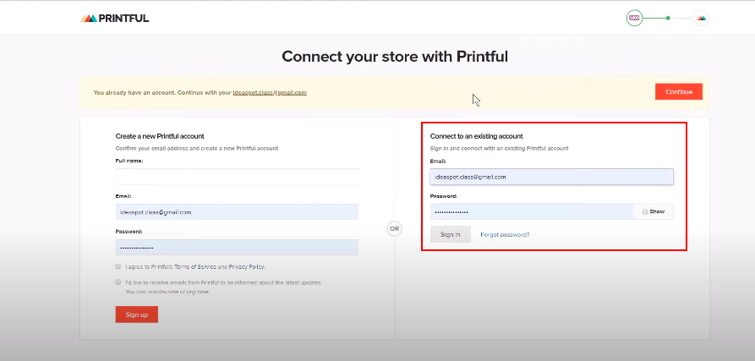Click the existing account Email field

tap(551, 177)
